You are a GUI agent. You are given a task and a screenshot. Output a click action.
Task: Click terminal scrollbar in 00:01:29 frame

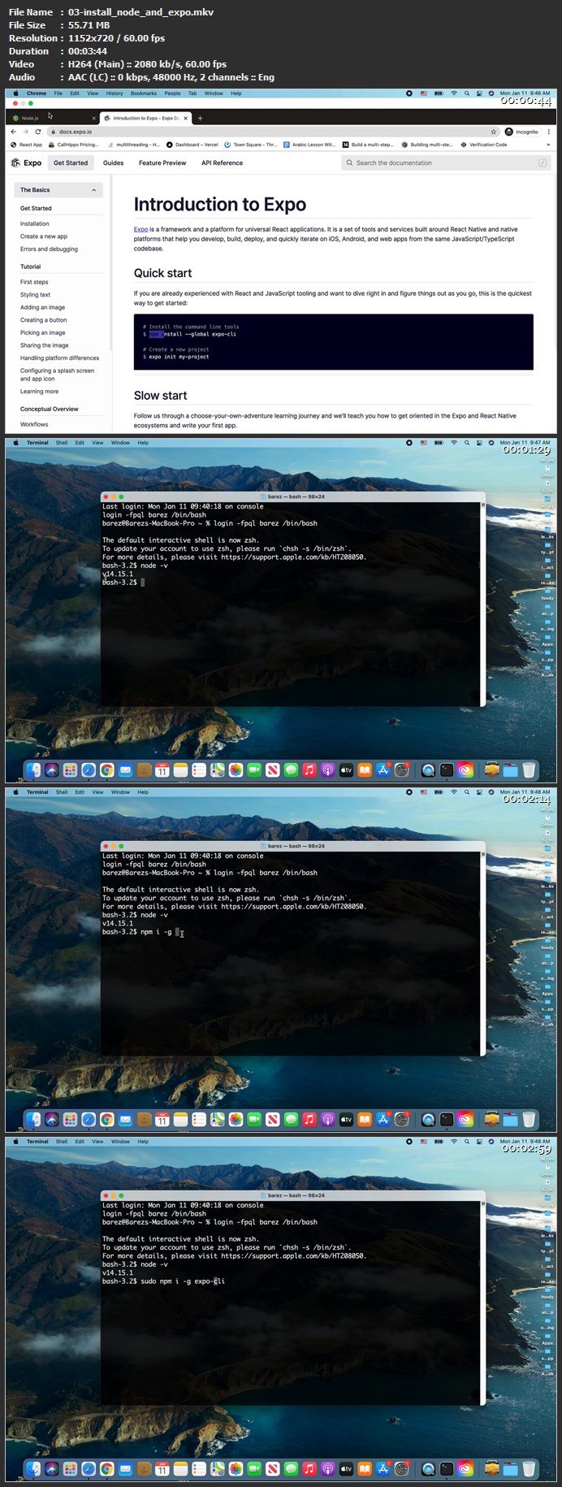[483, 604]
